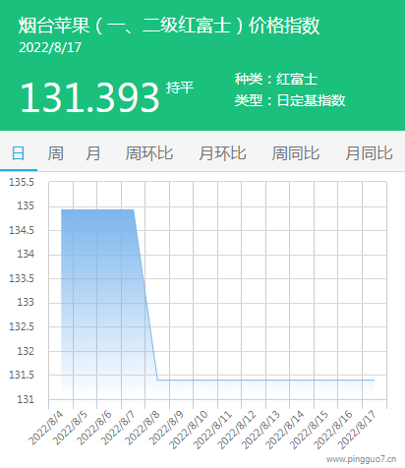Click the 持平 status label

point(180,88)
